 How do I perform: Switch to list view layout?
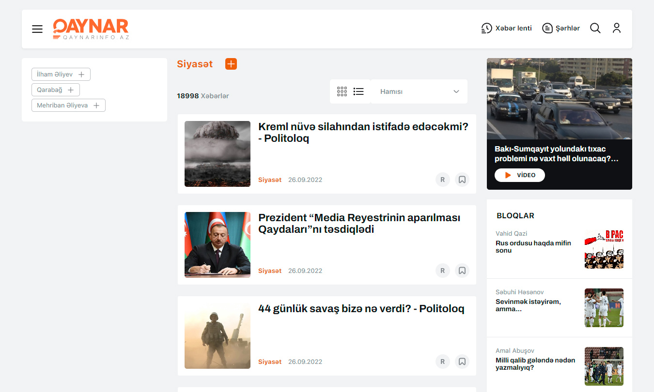pos(358,91)
